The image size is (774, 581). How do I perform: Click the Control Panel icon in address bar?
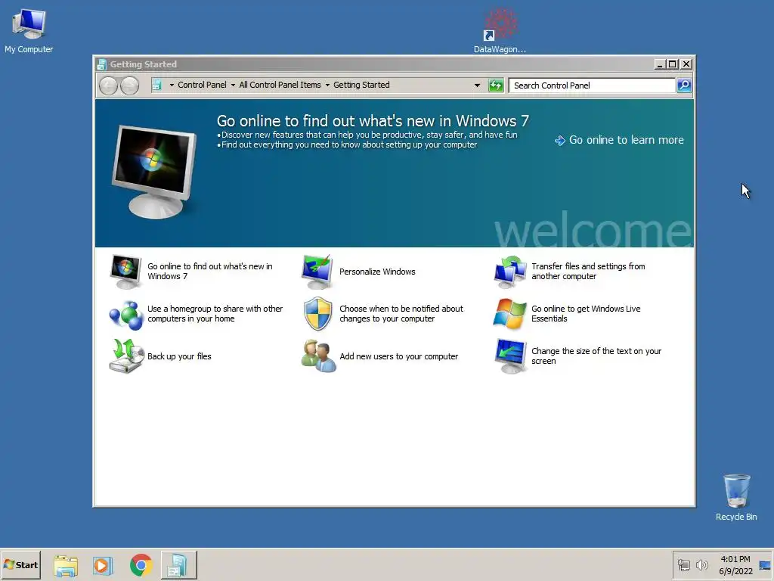pyautogui.click(x=156, y=85)
